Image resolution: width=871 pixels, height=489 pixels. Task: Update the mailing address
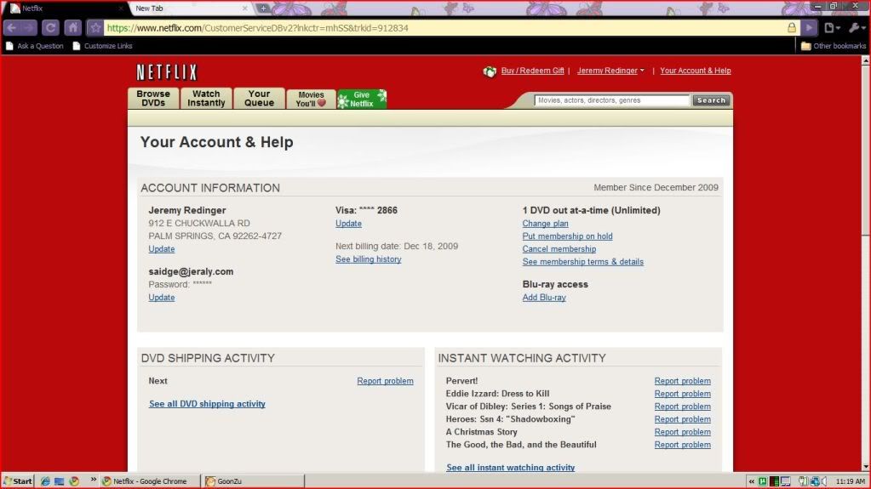[x=162, y=248]
